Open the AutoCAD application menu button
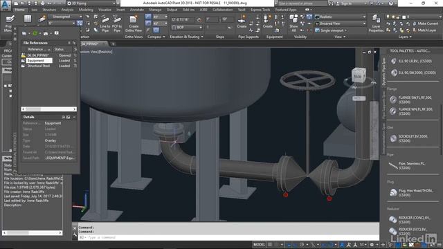Image resolution: width=443 pixels, height=249 pixels. (6, 5)
